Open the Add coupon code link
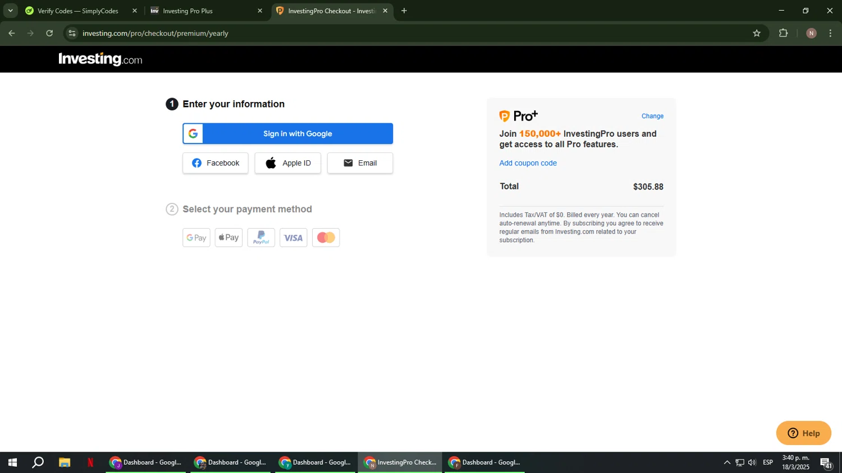Image resolution: width=842 pixels, height=473 pixels. [528, 163]
